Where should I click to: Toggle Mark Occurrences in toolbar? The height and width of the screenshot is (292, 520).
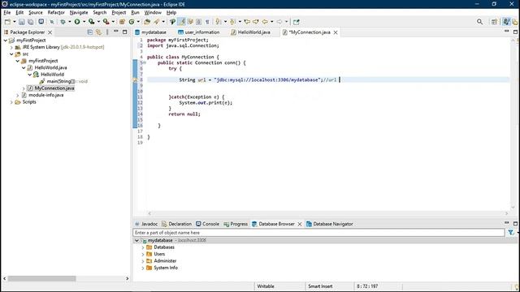tap(181, 22)
